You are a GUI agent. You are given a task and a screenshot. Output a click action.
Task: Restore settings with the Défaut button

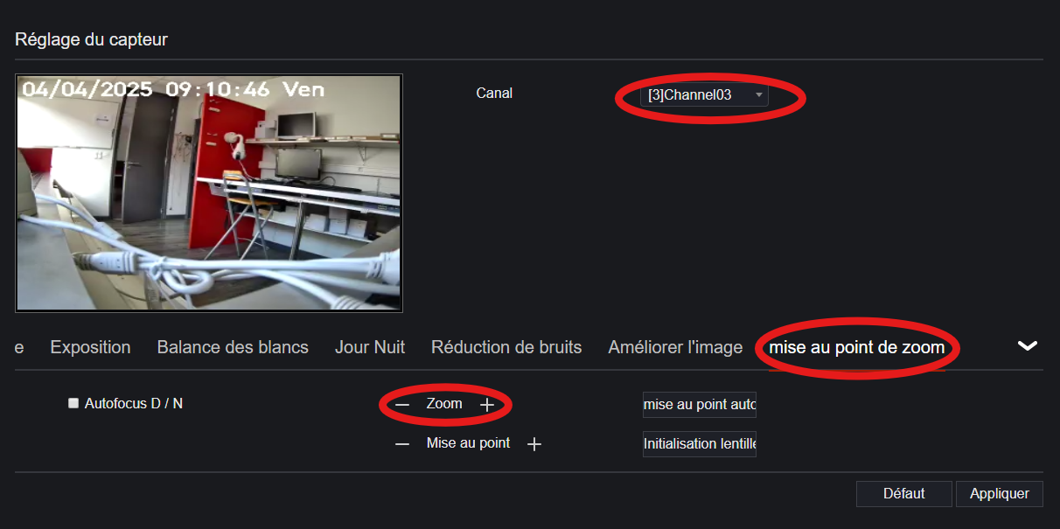[x=904, y=493]
